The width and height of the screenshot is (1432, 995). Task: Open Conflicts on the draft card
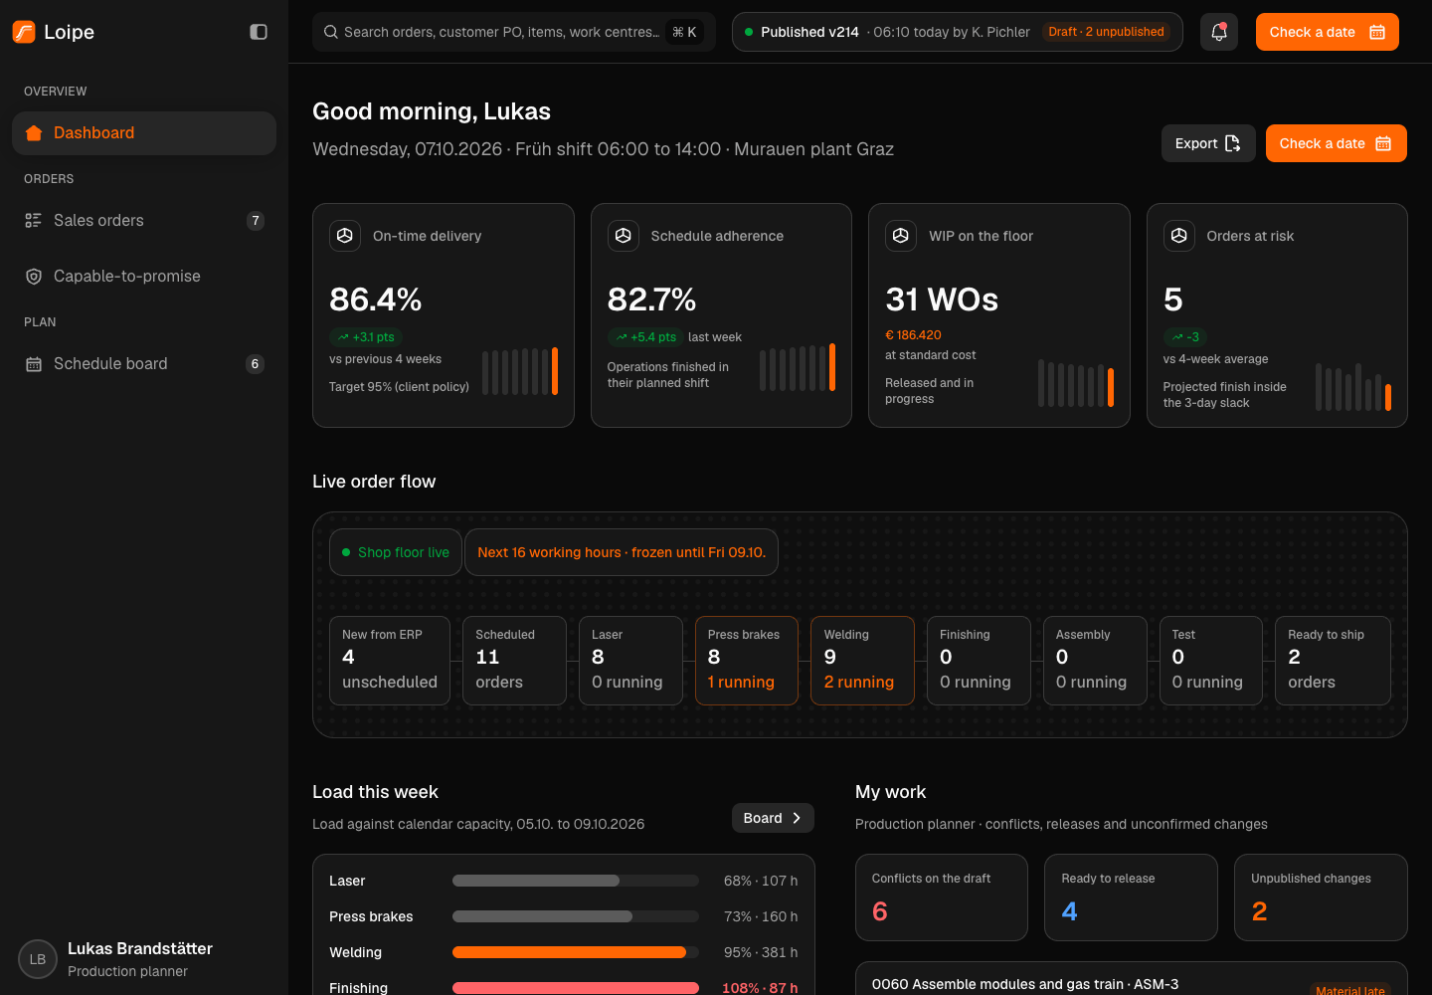[x=942, y=897]
